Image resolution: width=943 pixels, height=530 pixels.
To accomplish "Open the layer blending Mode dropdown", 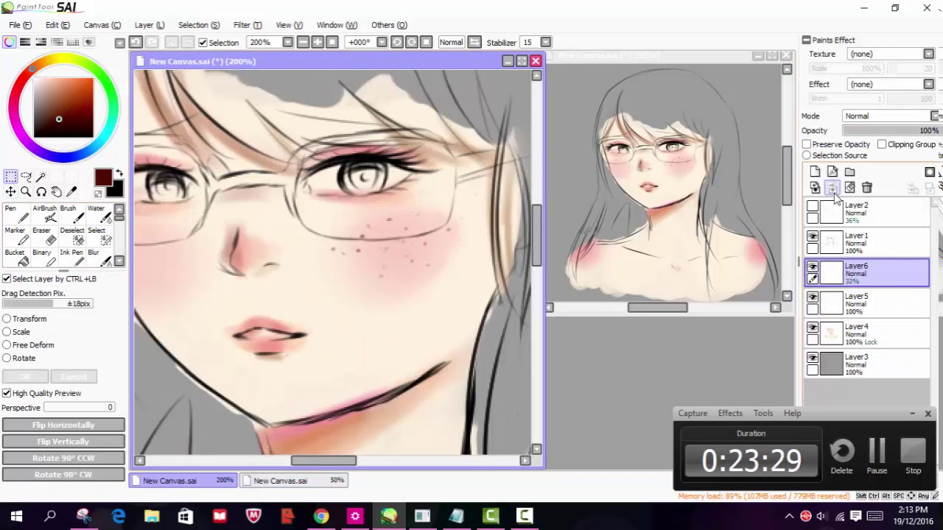I will 935,116.
